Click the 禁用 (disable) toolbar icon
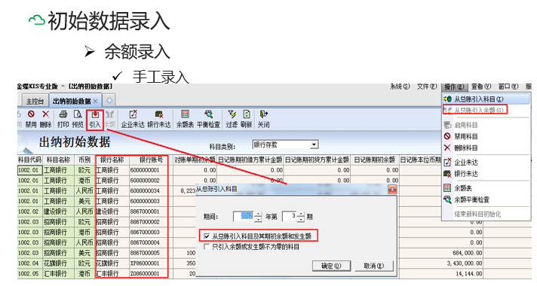537x286 pixels. [x=31, y=119]
